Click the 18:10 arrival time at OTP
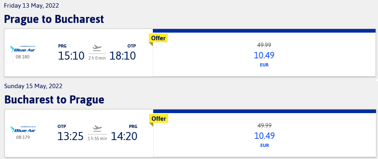The width and height of the screenshot is (378, 159). (123, 56)
